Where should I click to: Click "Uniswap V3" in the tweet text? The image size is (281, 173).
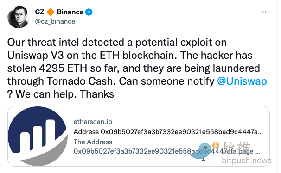pos(36,56)
